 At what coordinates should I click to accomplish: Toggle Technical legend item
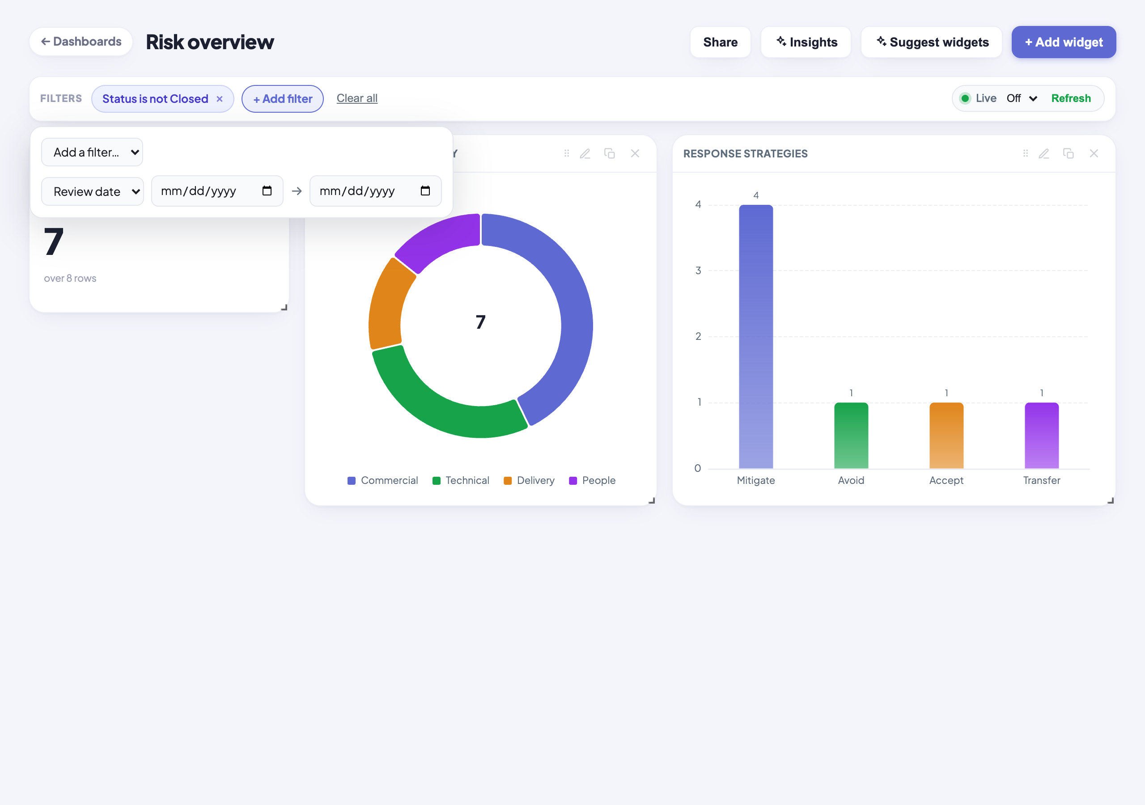point(461,480)
